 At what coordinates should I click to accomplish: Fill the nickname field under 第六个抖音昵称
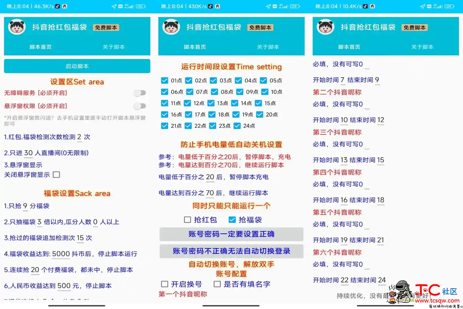(x=367, y=265)
